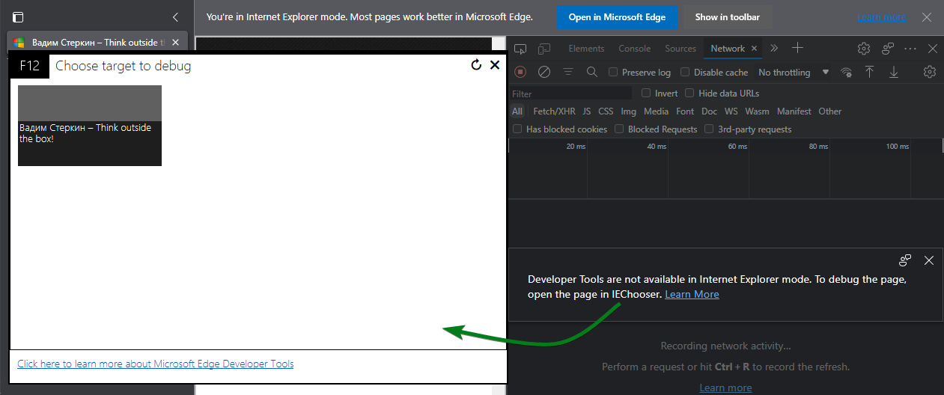Send feedback icon on DevTools tab bar
The width and height of the screenshot is (944, 395).
[x=888, y=49]
